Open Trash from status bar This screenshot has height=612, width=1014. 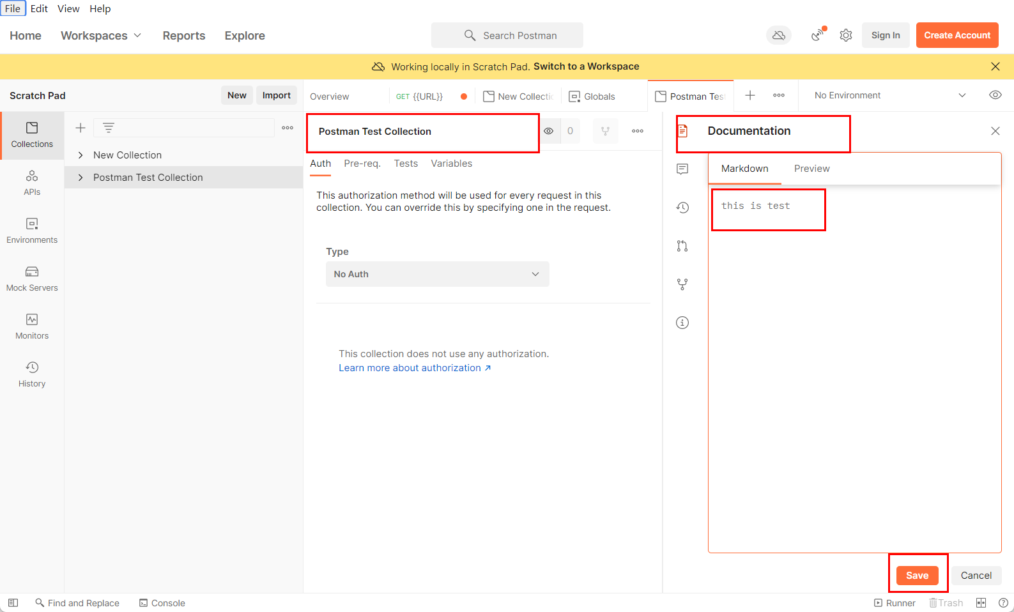coord(946,602)
